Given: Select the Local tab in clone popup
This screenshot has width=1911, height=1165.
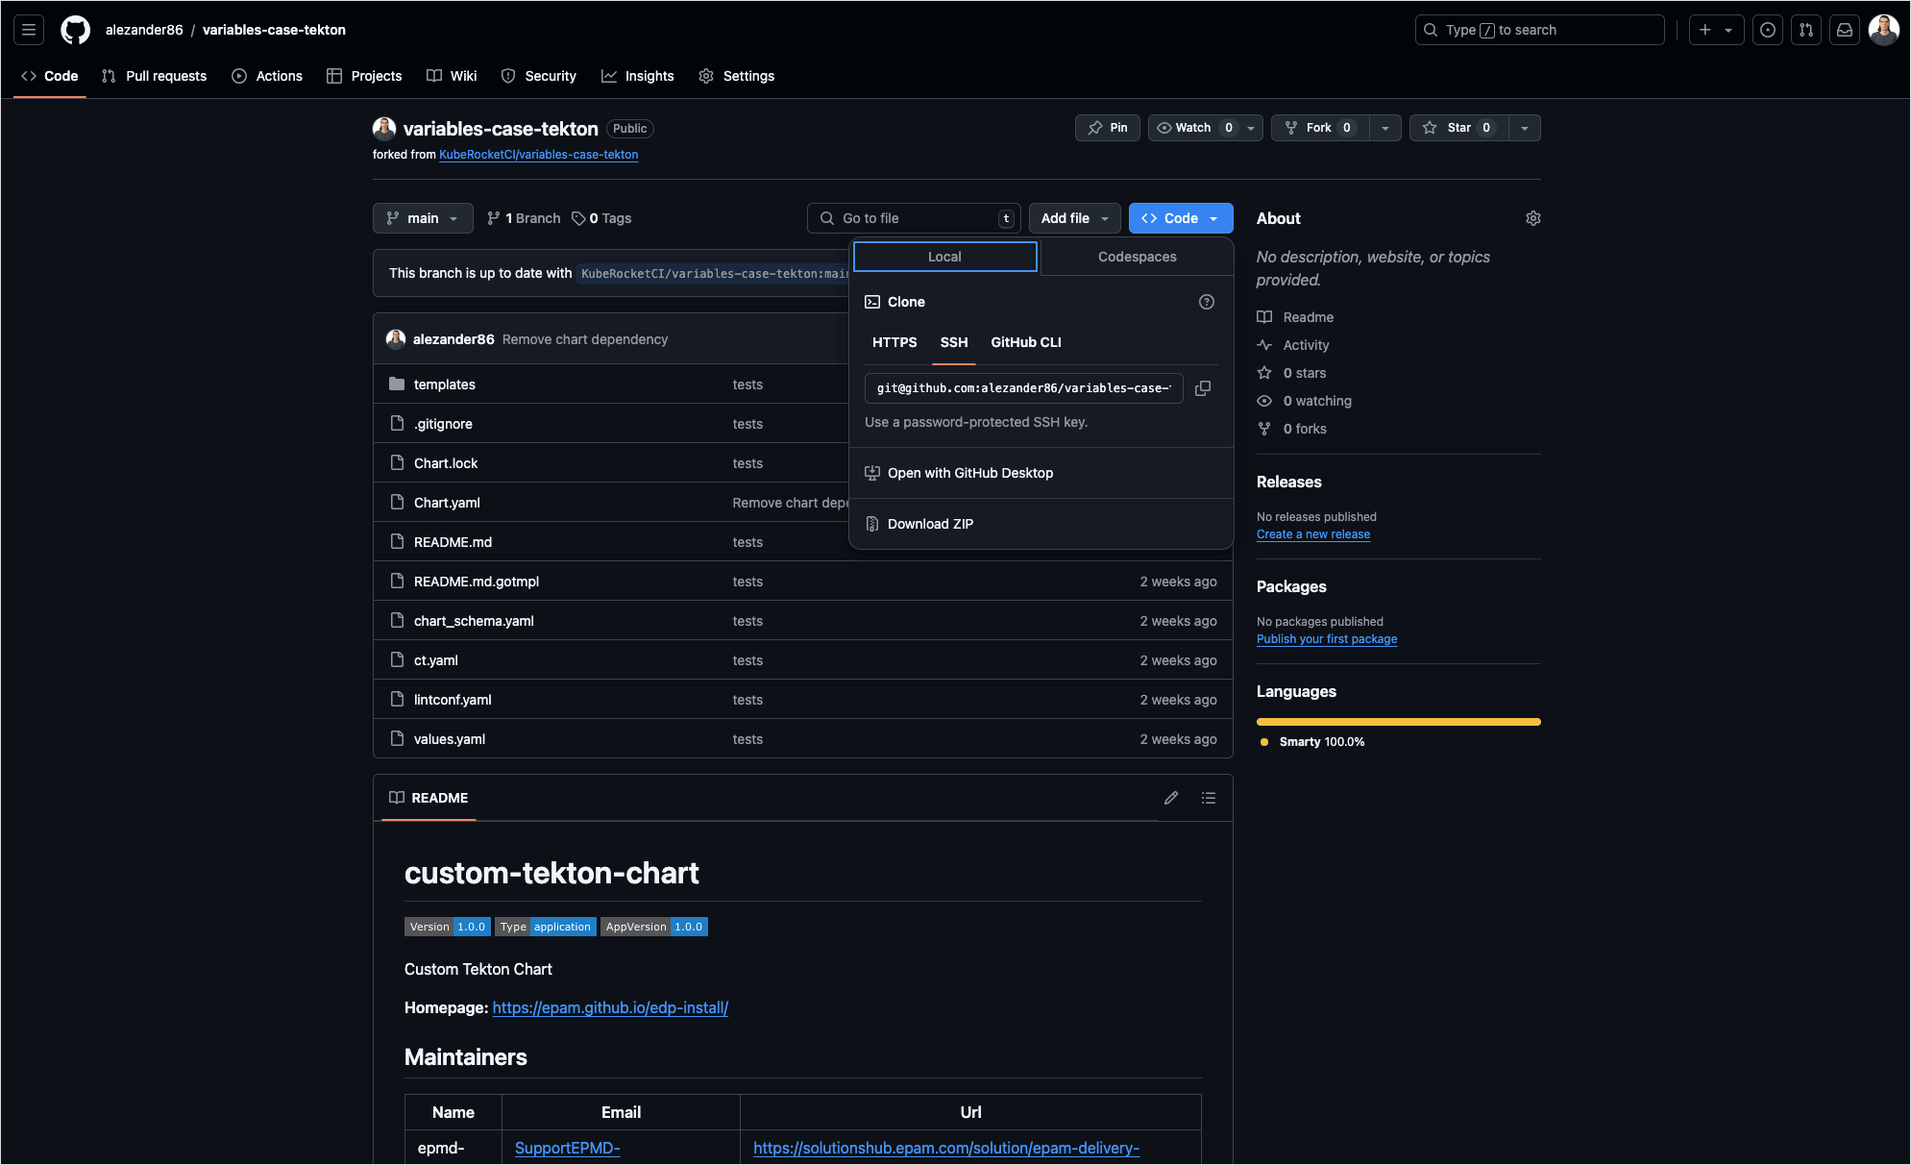Looking at the screenshot, I should [944, 257].
